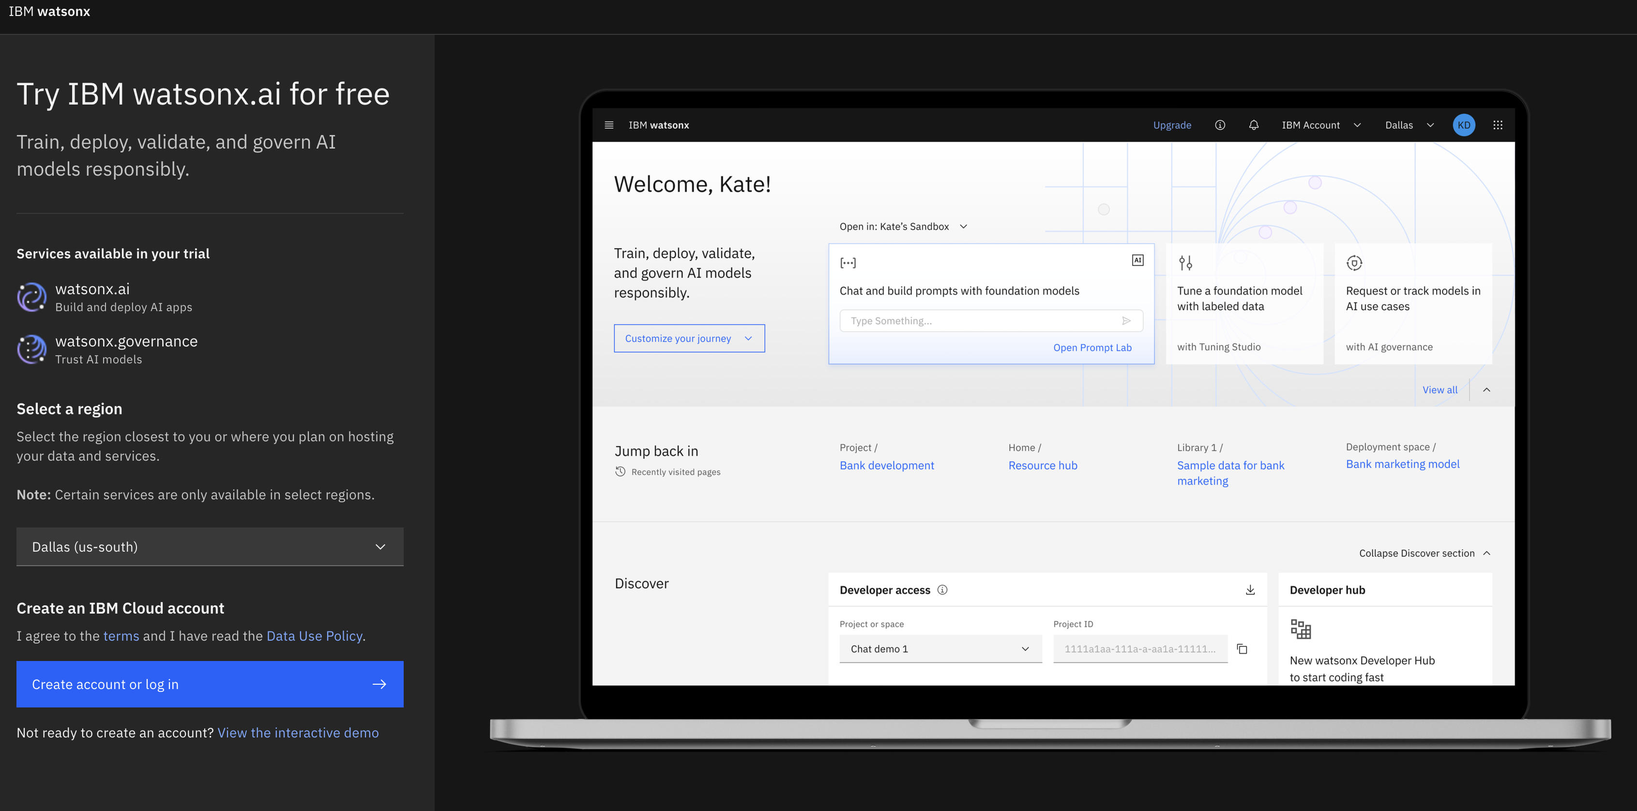This screenshot has width=1637, height=811.
Task: Click the AI governance shield icon
Action: [x=1354, y=263]
